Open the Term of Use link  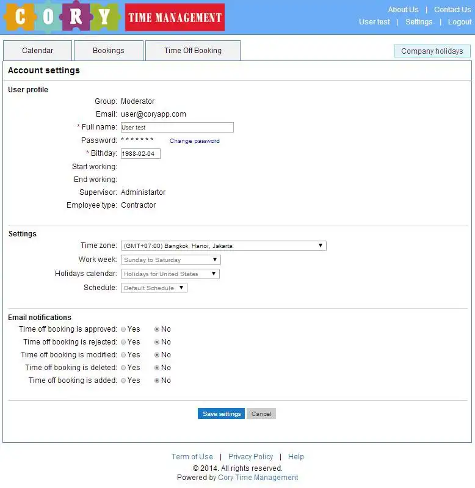(x=192, y=457)
